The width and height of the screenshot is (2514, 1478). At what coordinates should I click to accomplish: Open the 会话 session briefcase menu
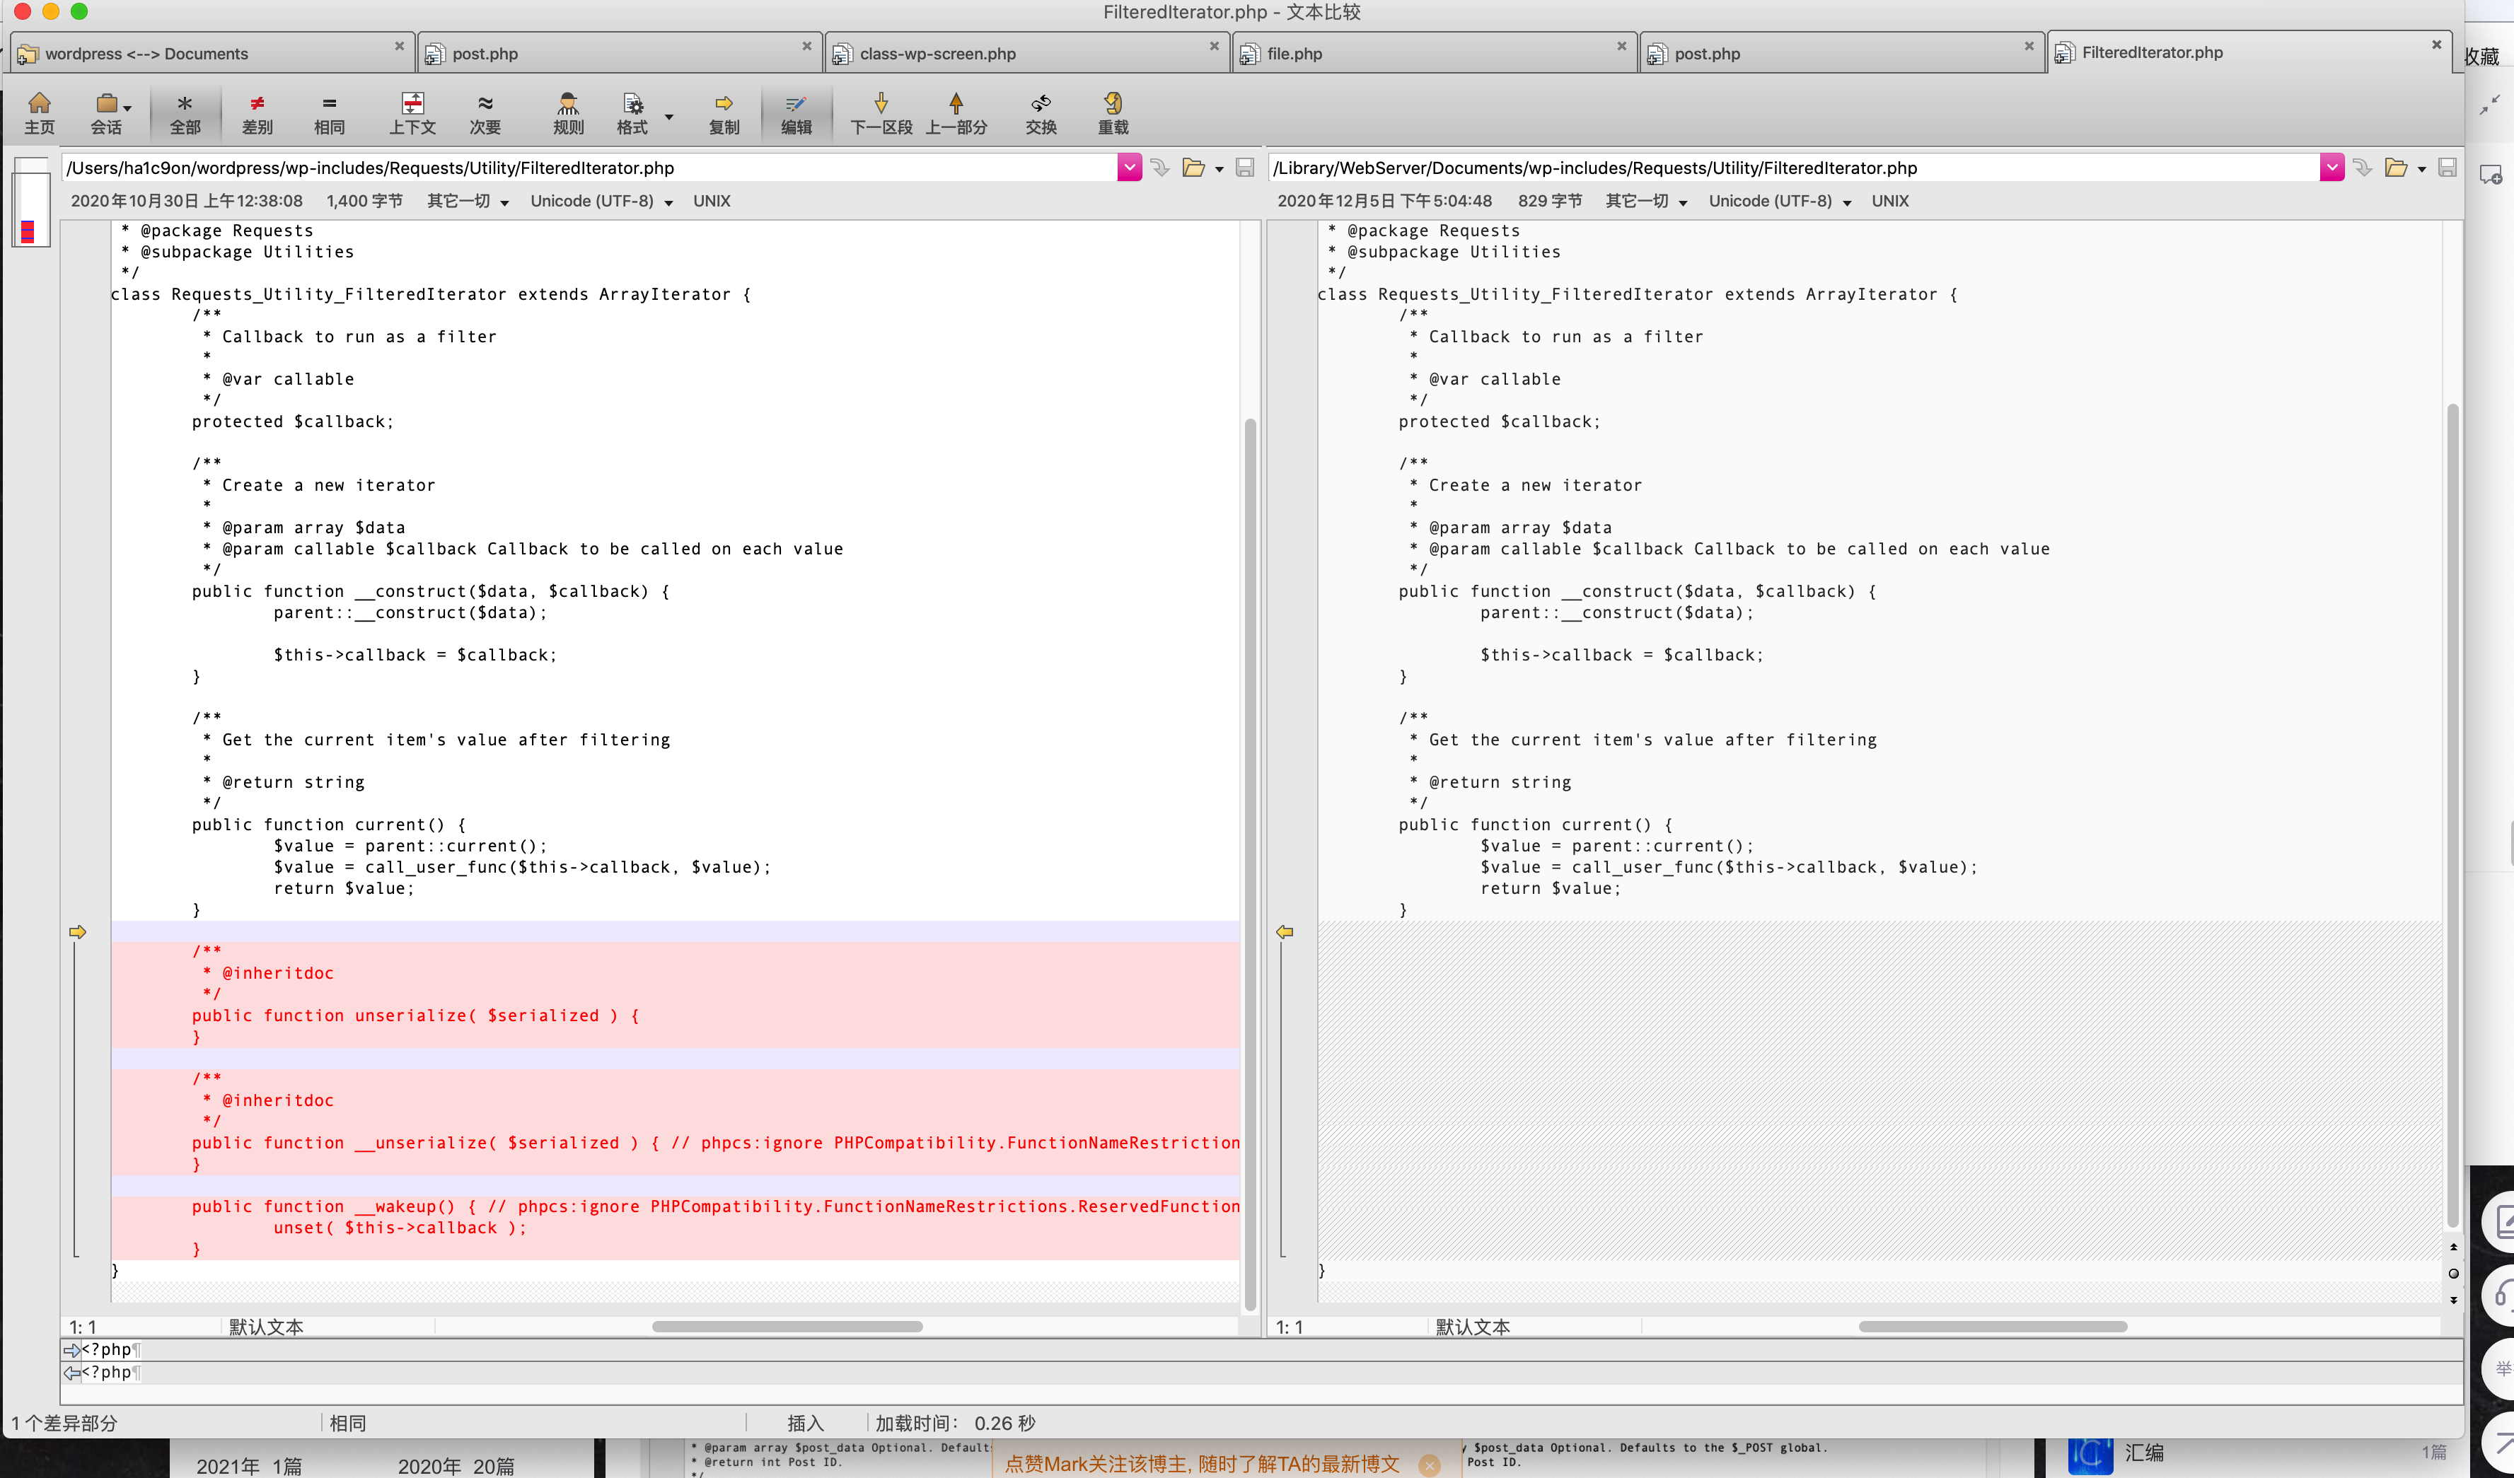click(107, 114)
